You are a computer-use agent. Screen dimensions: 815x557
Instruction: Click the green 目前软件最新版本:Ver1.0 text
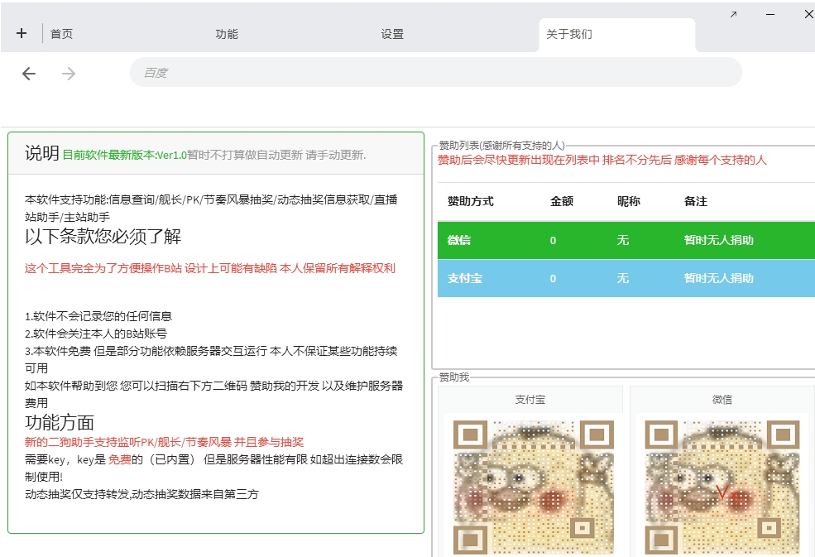[x=124, y=155]
